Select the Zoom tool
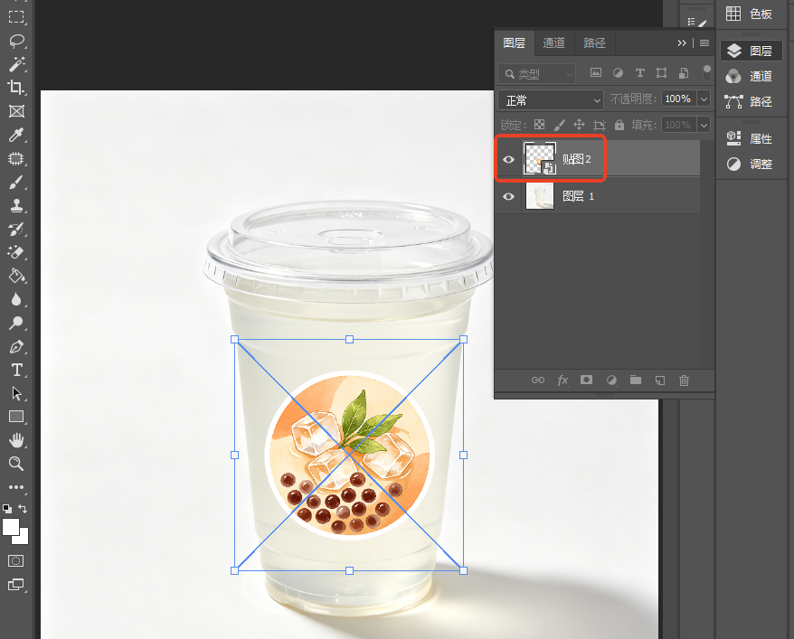Viewport: 794px width, 639px height. [16, 464]
